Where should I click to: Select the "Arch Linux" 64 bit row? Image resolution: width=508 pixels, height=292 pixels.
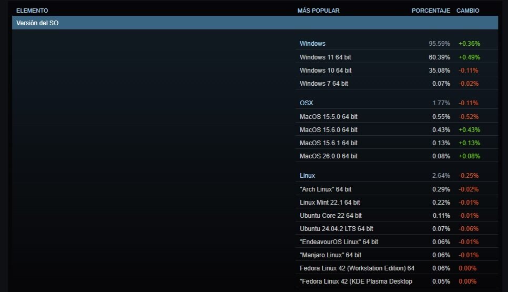[x=397, y=189]
